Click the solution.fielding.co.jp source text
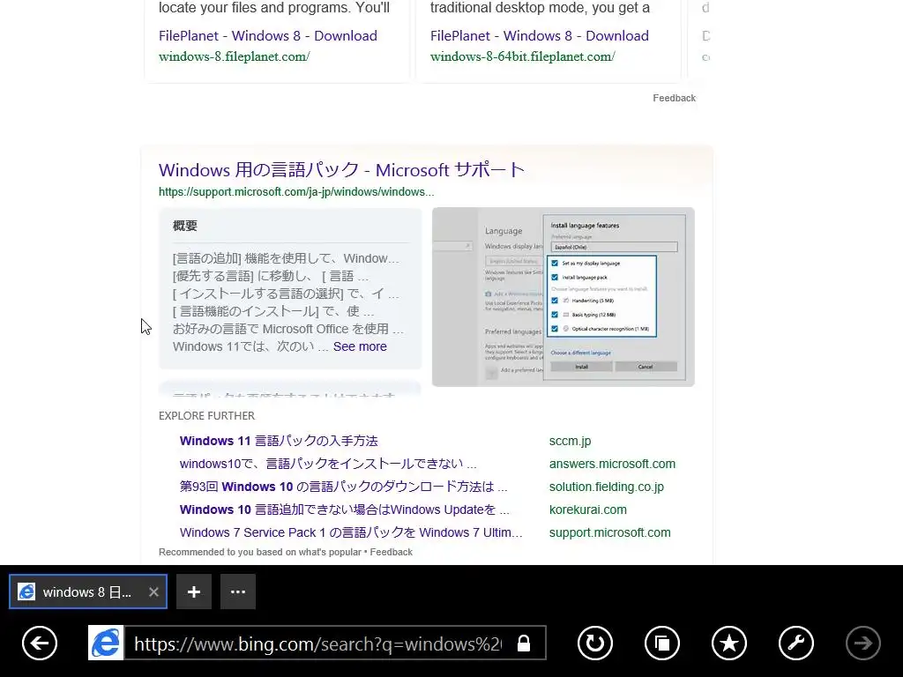Viewport: 903px width, 677px height. click(607, 487)
